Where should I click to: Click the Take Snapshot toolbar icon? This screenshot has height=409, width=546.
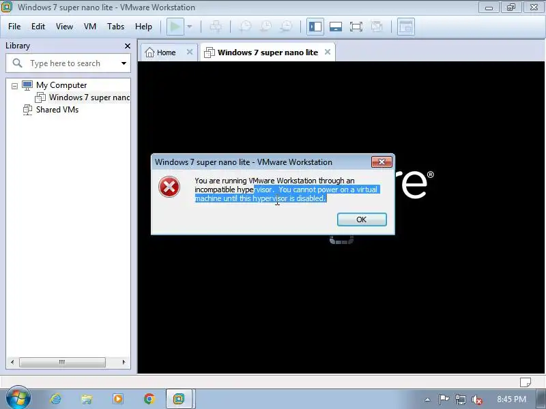(x=245, y=27)
